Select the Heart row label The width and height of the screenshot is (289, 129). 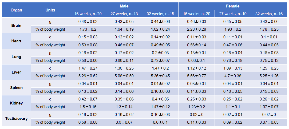pos(16,41)
